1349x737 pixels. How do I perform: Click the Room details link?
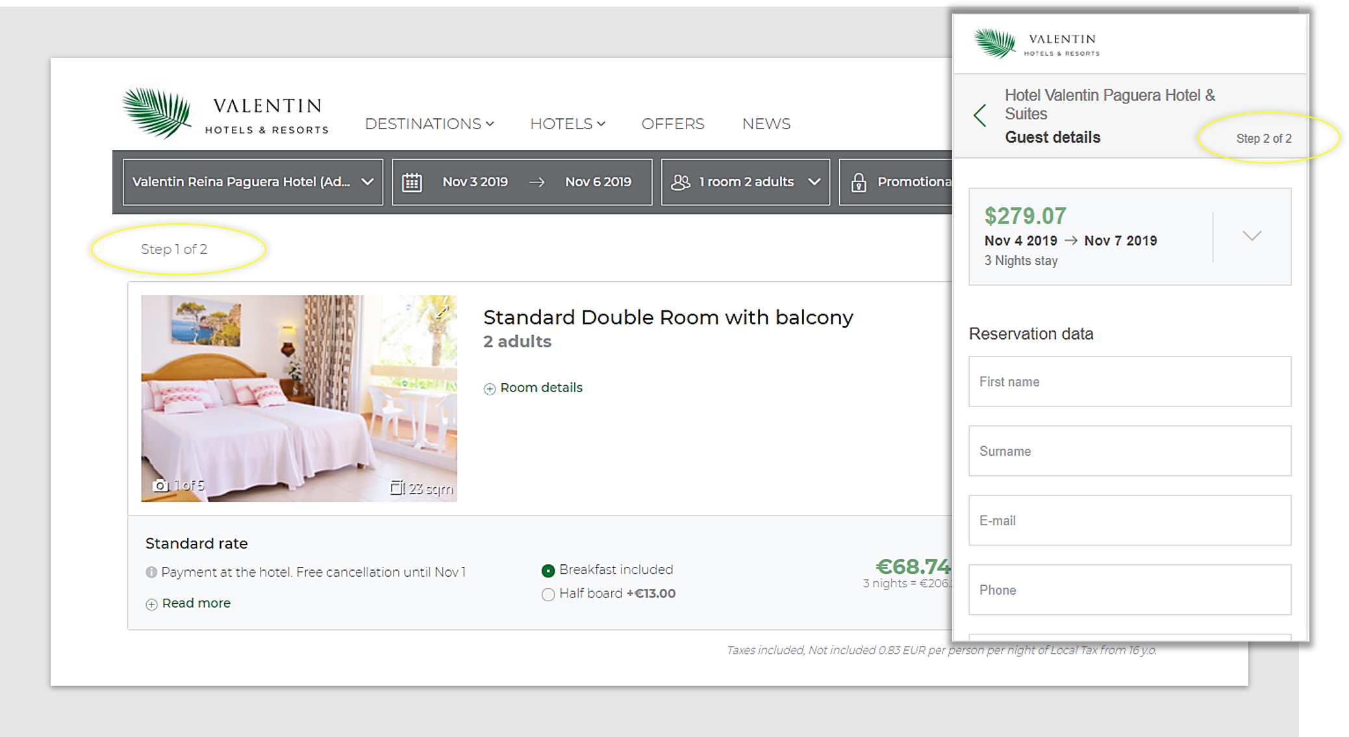click(x=541, y=388)
